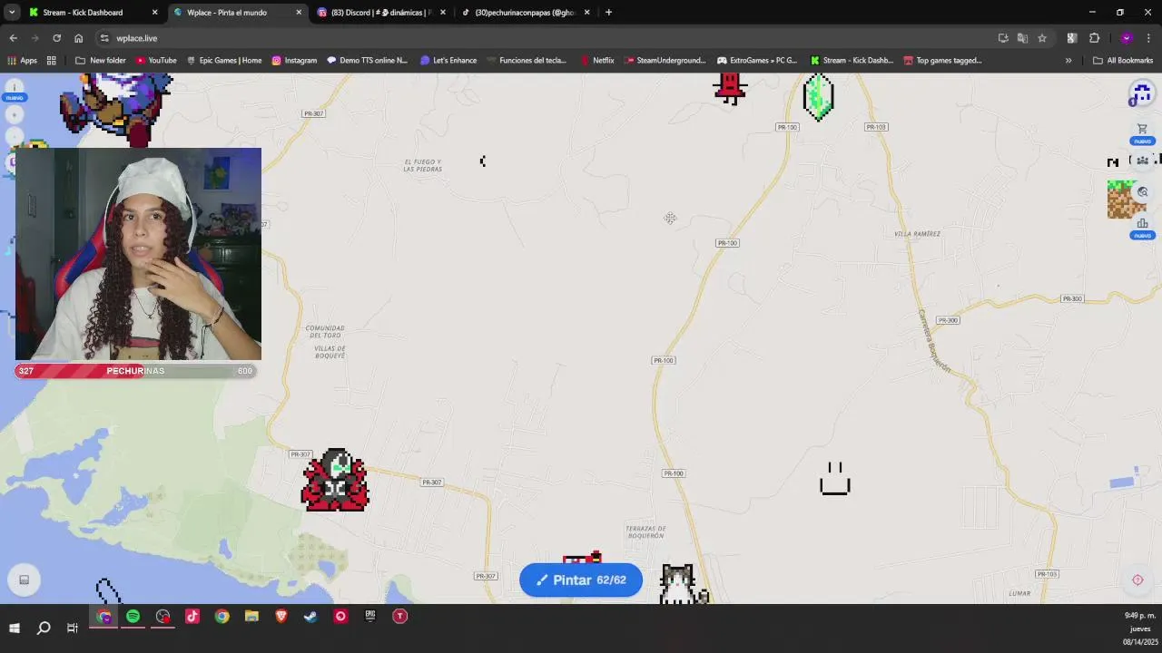Expand hidden bookmarks with double chevron
The width and height of the screenshot is (1162, 653).
(x=1068, y=61)
